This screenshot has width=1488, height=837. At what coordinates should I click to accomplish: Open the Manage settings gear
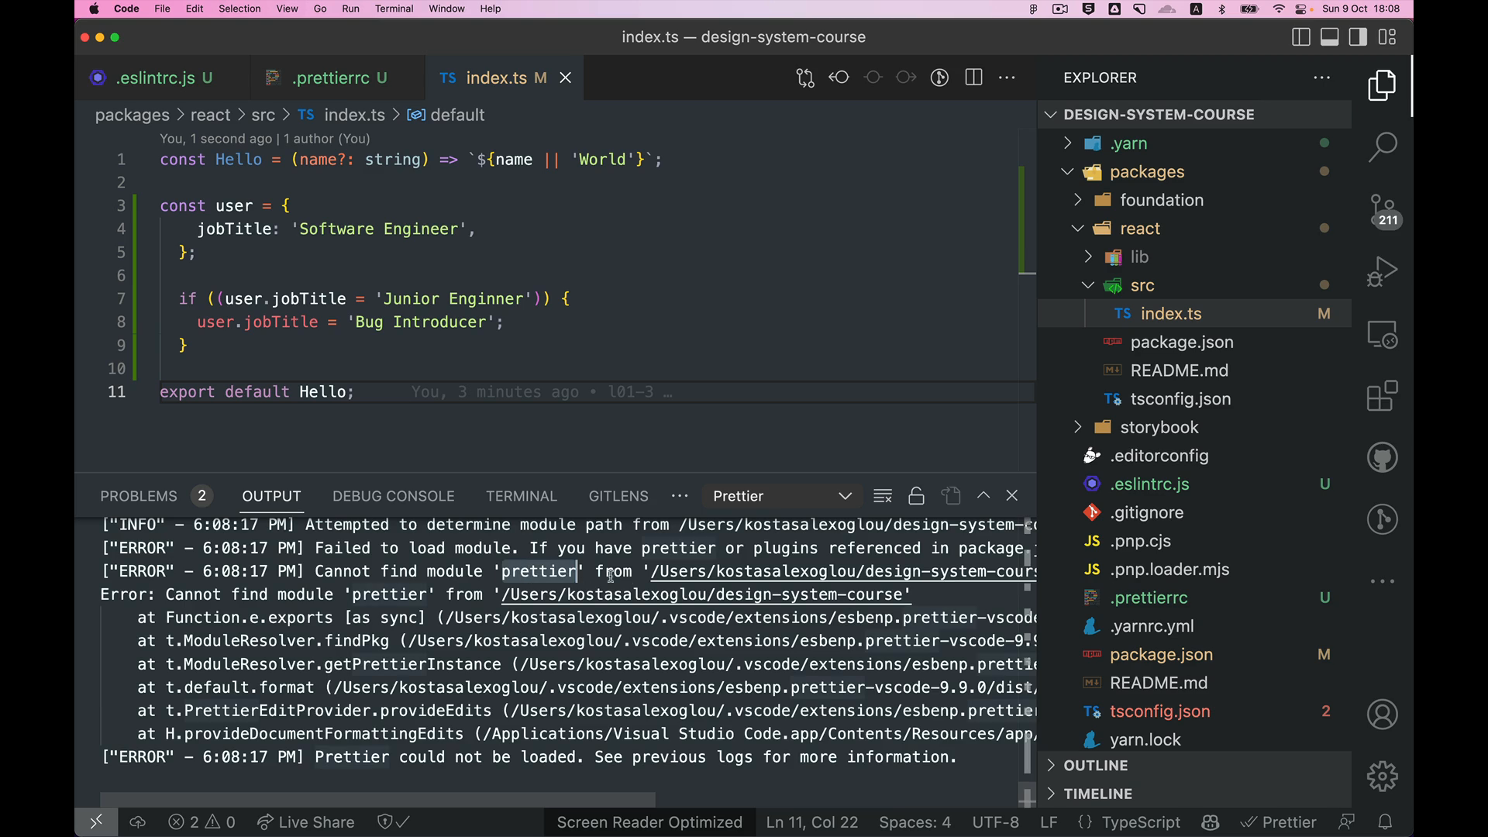[1383, 776]
